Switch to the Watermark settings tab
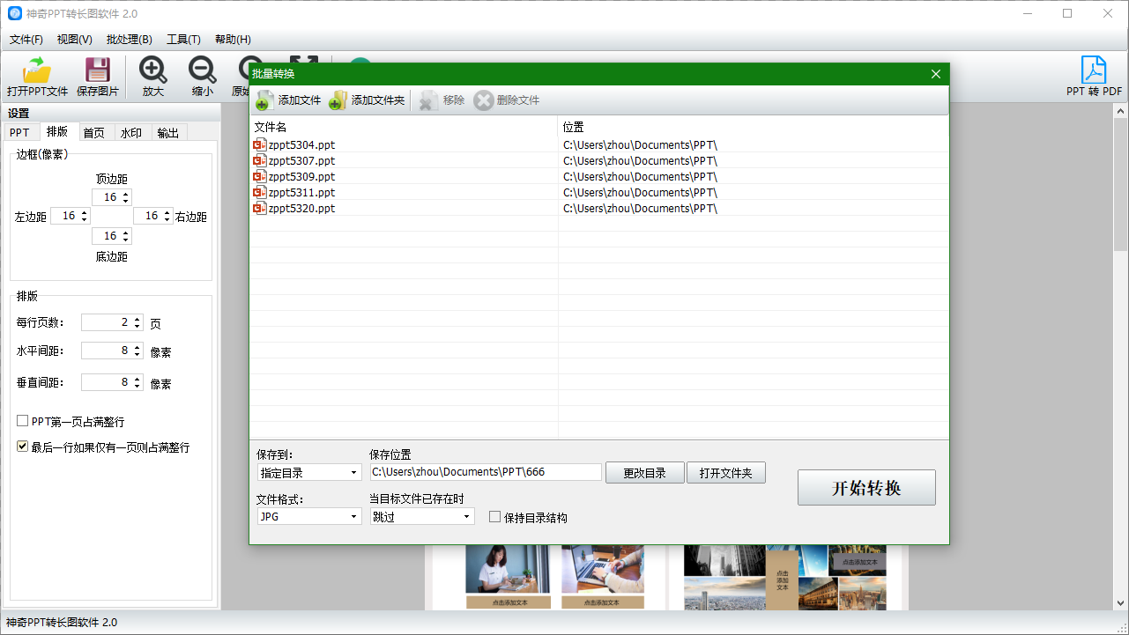 point(131,132)
